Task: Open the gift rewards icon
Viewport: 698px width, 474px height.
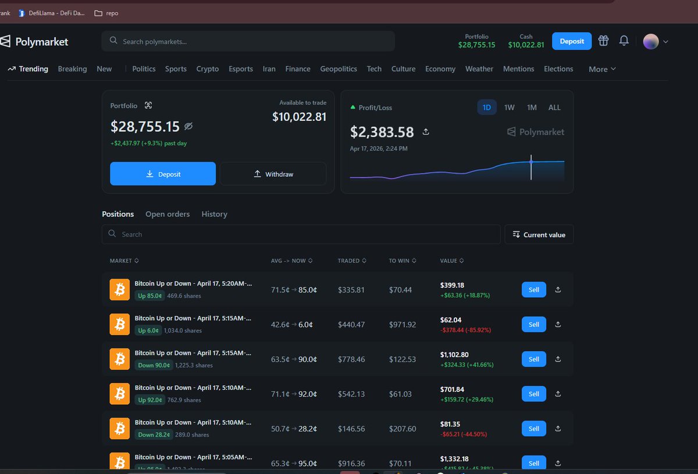Action: (x=604, y=41)
